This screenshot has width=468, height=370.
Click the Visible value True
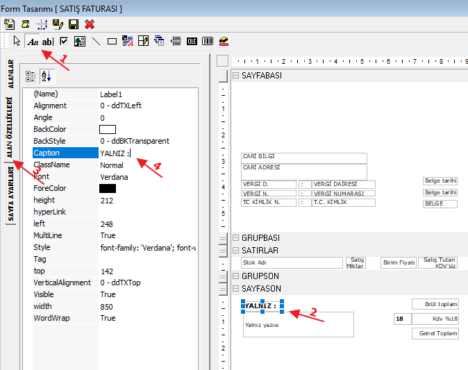coord(108,294)
